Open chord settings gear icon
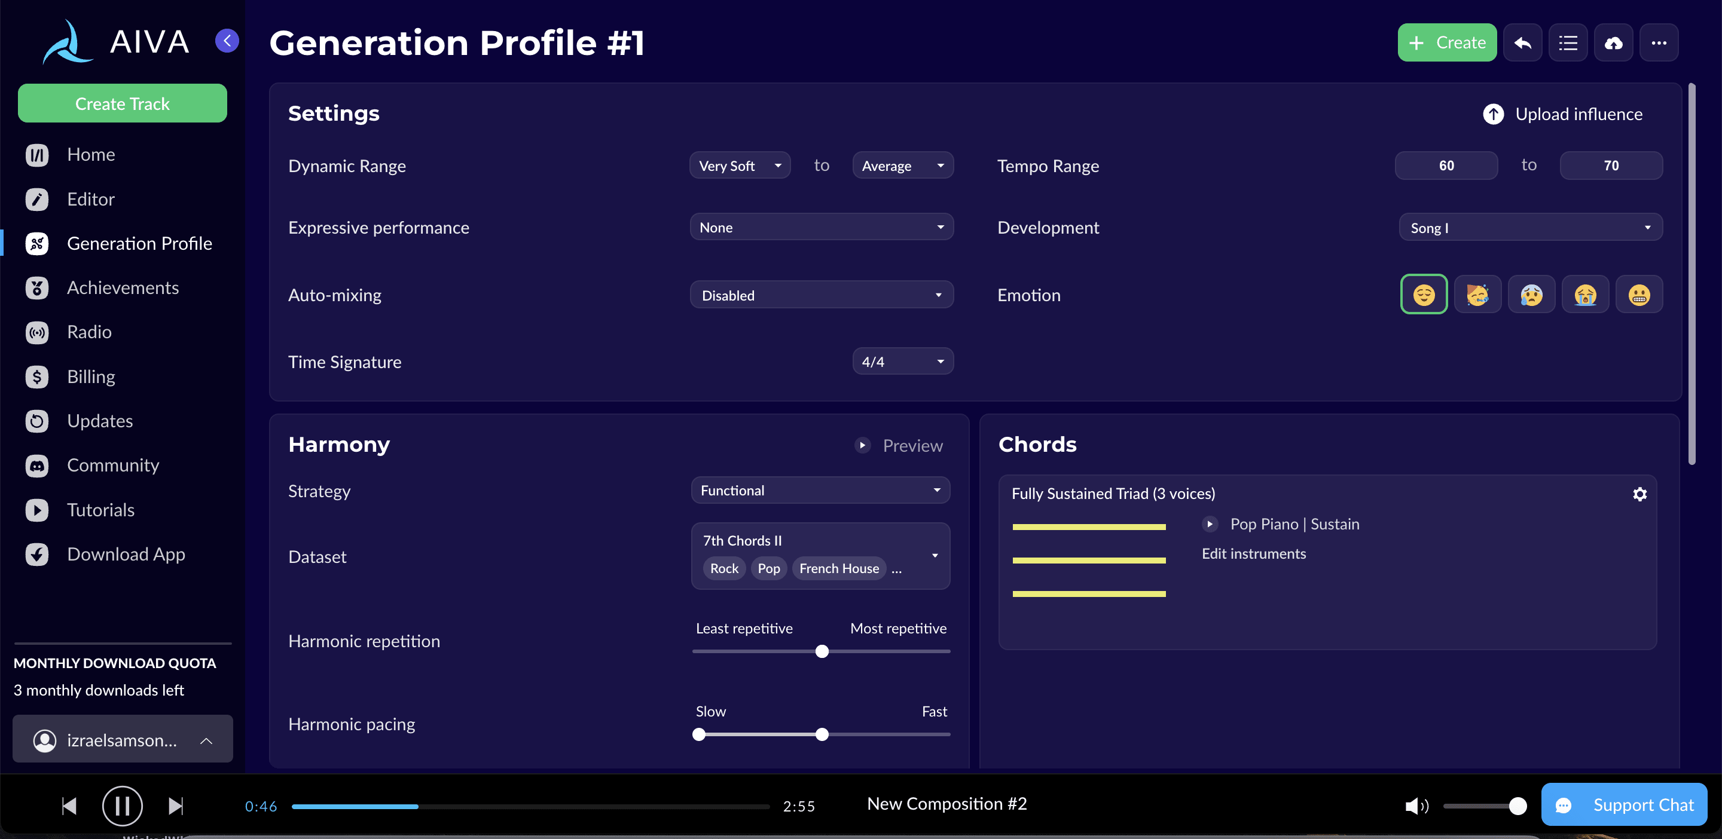The image size is (1722, 839). tap(1639, 494)
